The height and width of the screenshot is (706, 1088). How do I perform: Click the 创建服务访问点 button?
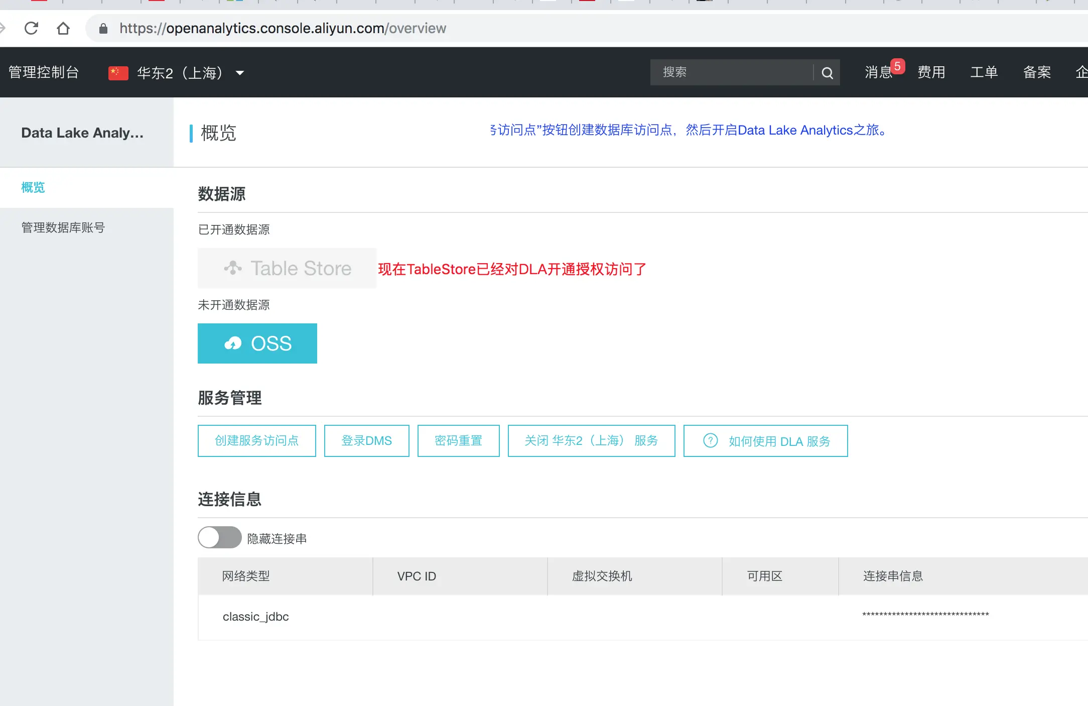point(256,441)
